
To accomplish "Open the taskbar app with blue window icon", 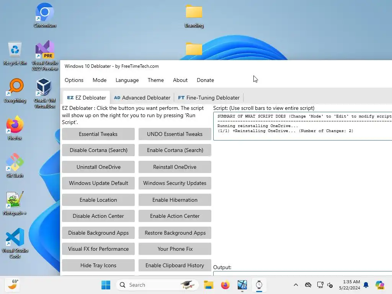I will click(x=242, y=285).
